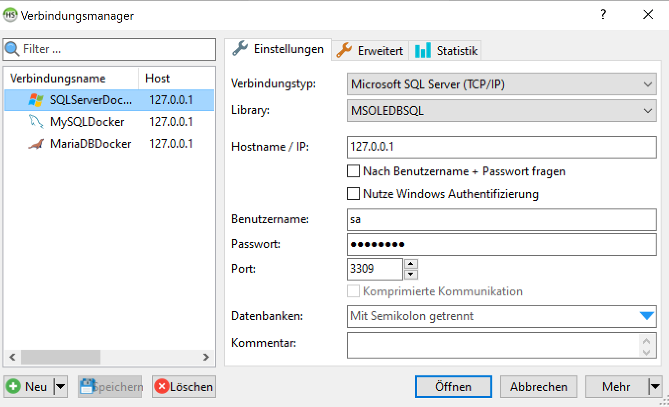The image size is (669, 407).
Task: Click the Hostname / IP field
Action: [x=502, y=147]
